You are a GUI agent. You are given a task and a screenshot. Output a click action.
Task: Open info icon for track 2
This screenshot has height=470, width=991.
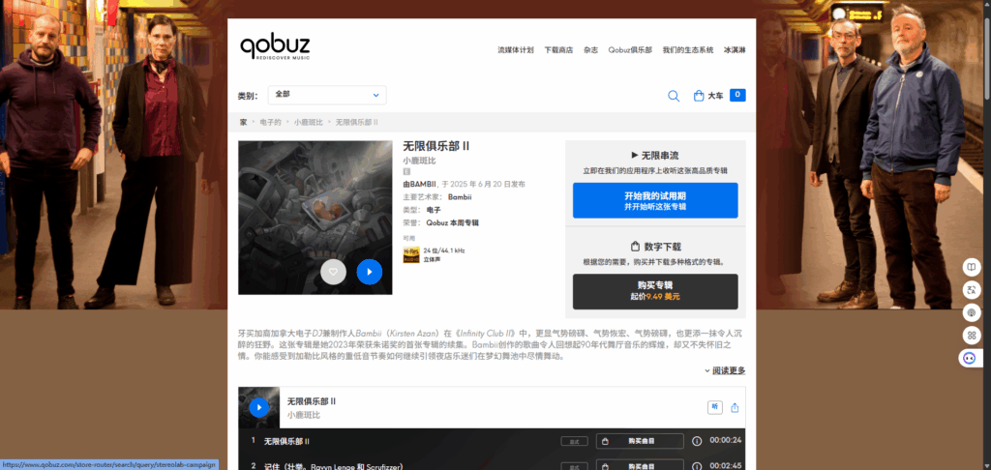click(697, 466)
